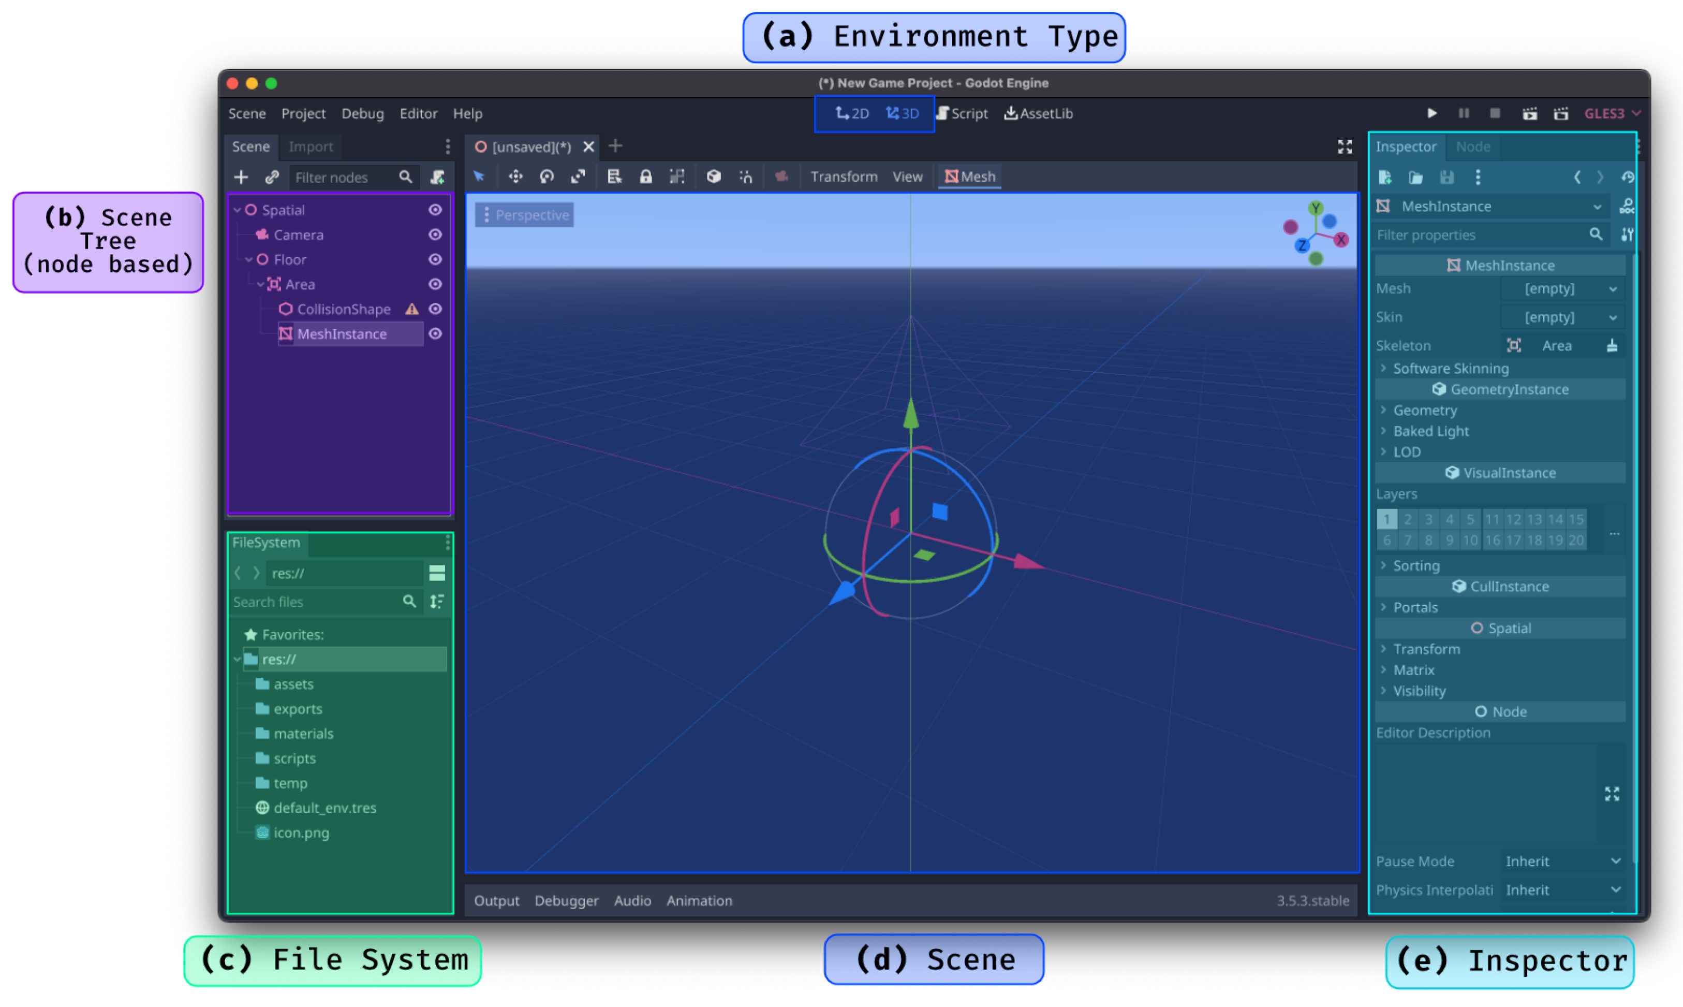Click the Add Child Node plus icon
This screenshot has height=1007, width=1683.
click(241, 178)
